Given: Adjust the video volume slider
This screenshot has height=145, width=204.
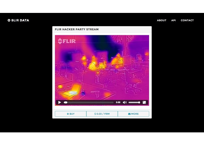Looking at the screenshot, I should point(134,102).
